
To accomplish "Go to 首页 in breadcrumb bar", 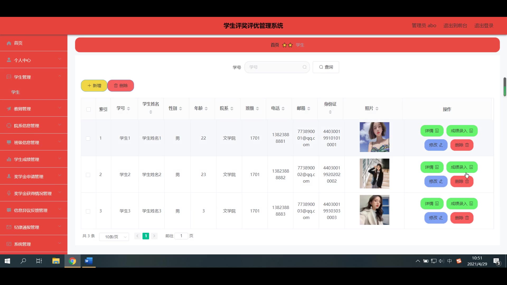I will pyautogui.click(x=275, y=45).
